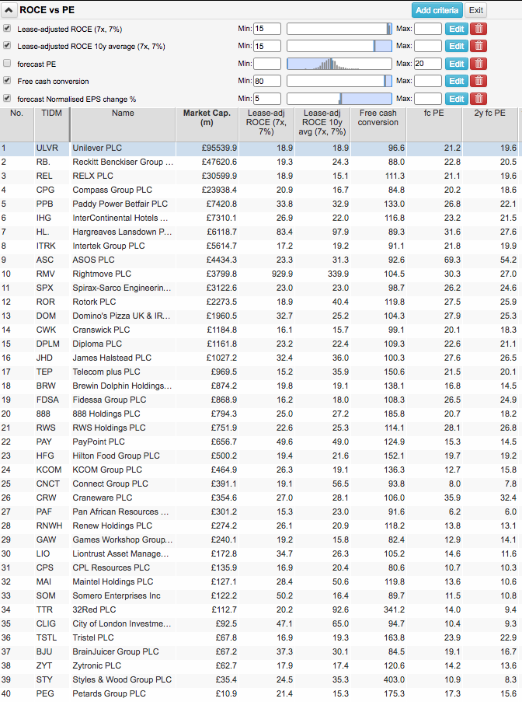The width and height of the screenshot is (522, 702).
Task: Sort by the No. column header
Action: [x=16, y=124]
